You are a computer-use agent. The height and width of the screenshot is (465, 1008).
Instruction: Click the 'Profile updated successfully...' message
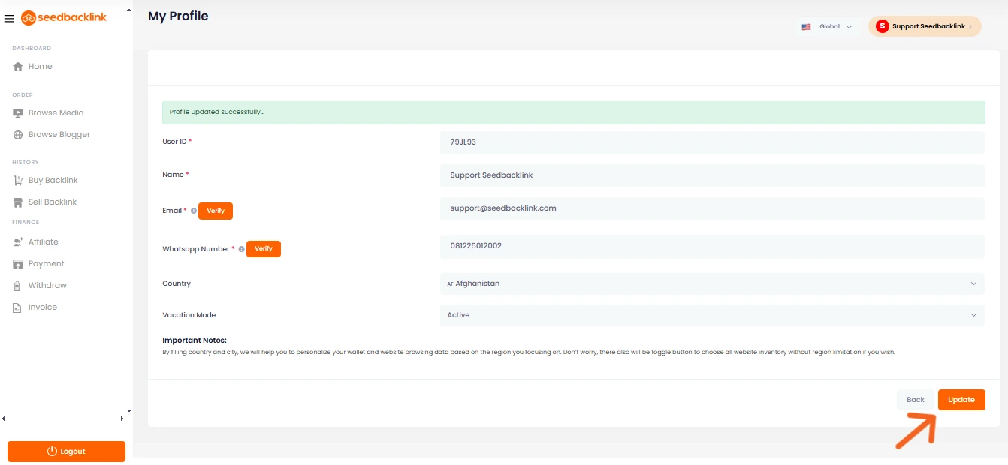point(217,112)
